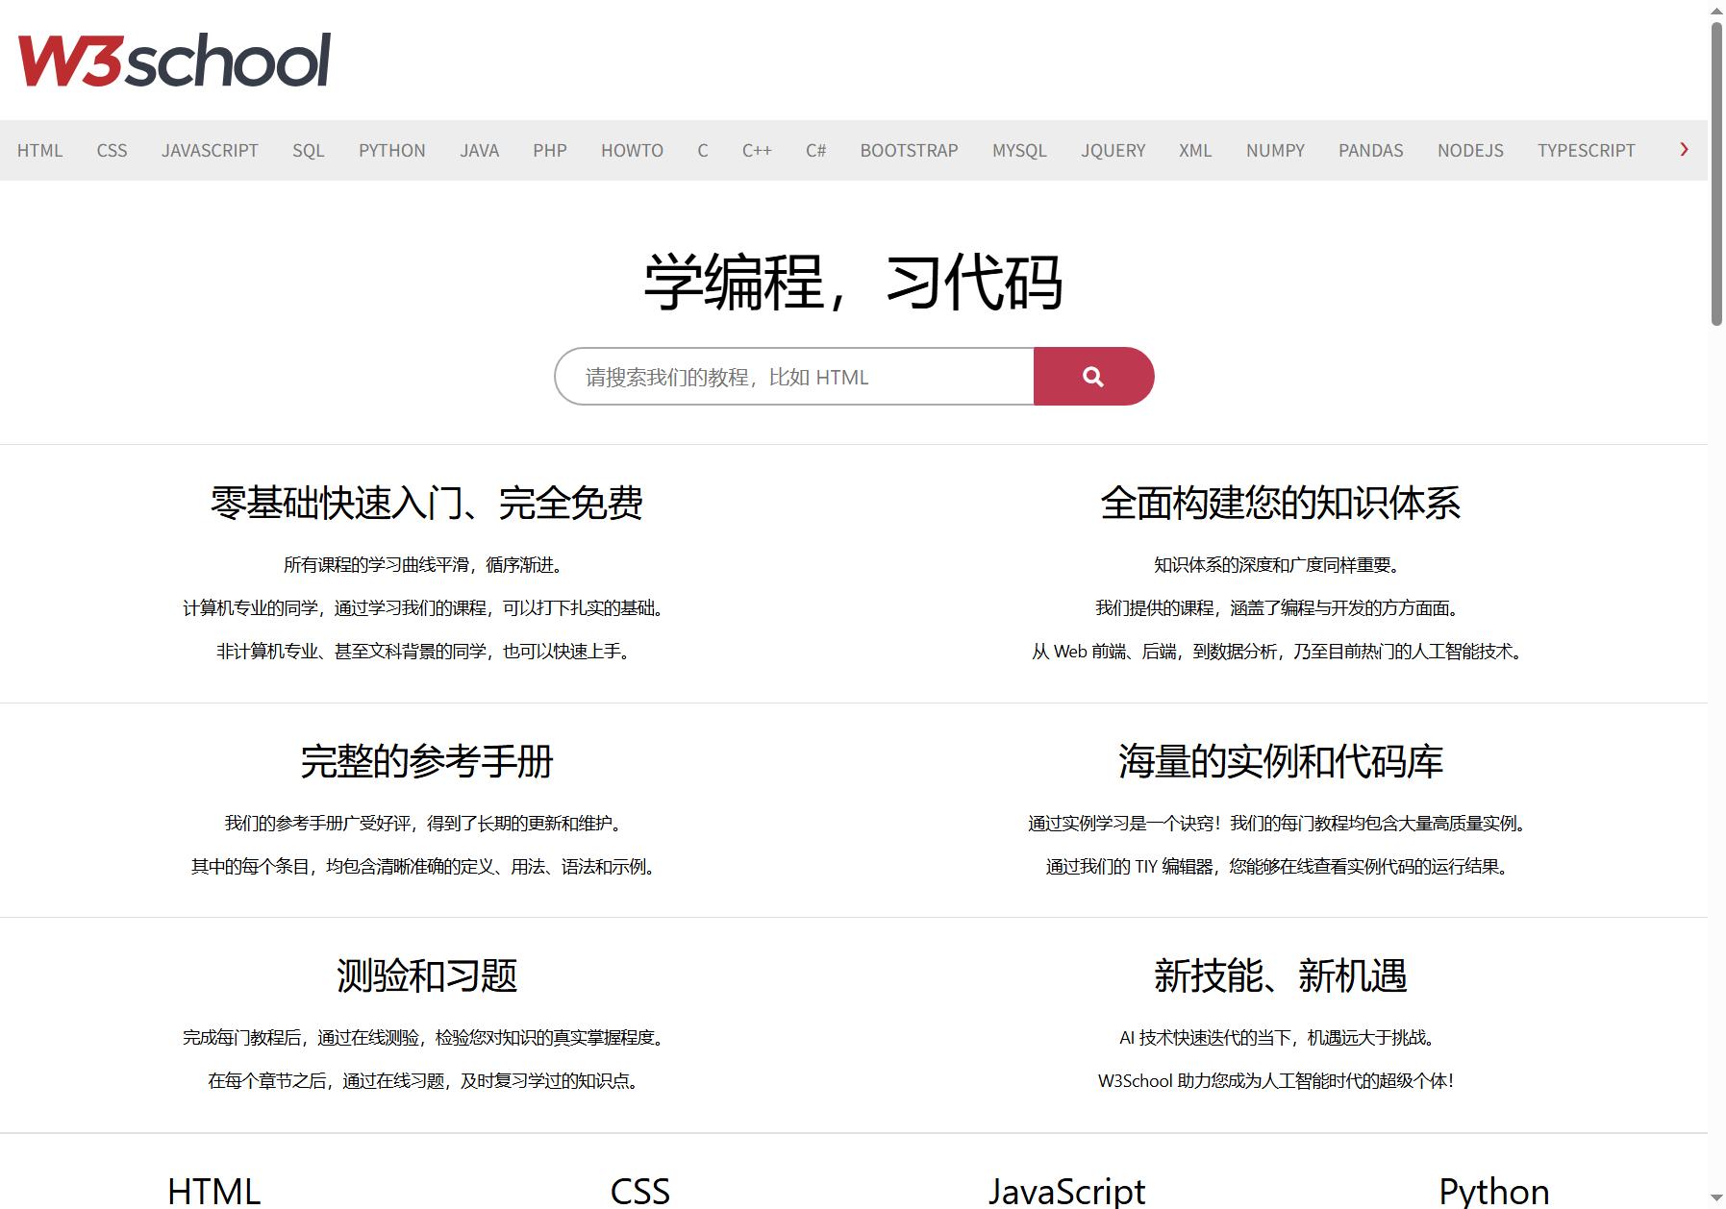The height and width of the screenshot is (1209, 1726).
Task: Click the heading 学编程，习代码
Action: coord(853,283)
